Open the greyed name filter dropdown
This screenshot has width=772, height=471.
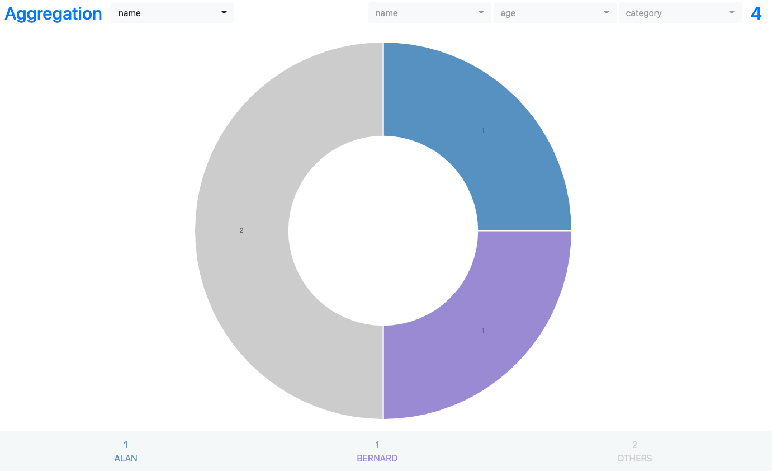point(429,13)
